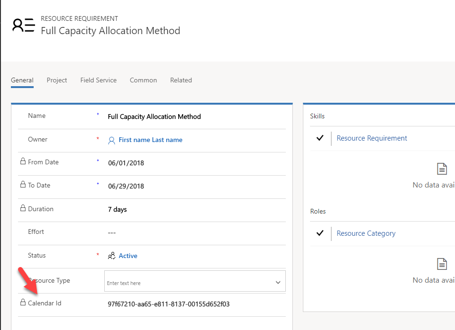Click the Owner field label
Image resolution: width=455 pixels, height=330 pixels.
click(x=38, y=140)
